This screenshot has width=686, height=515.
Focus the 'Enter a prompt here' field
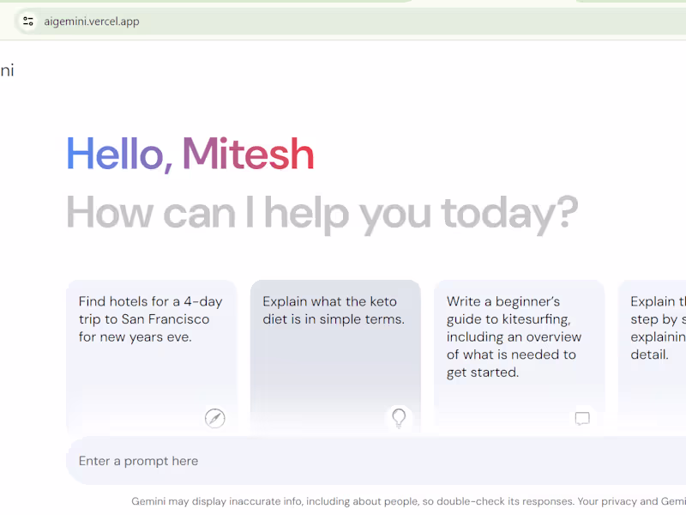pyautogui.click(x=376, y=461)
